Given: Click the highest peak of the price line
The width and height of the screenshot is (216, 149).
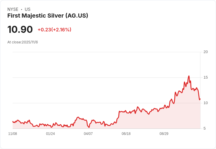Looking at the screenshot, I should pyautogui.click(x=189, y=76).
